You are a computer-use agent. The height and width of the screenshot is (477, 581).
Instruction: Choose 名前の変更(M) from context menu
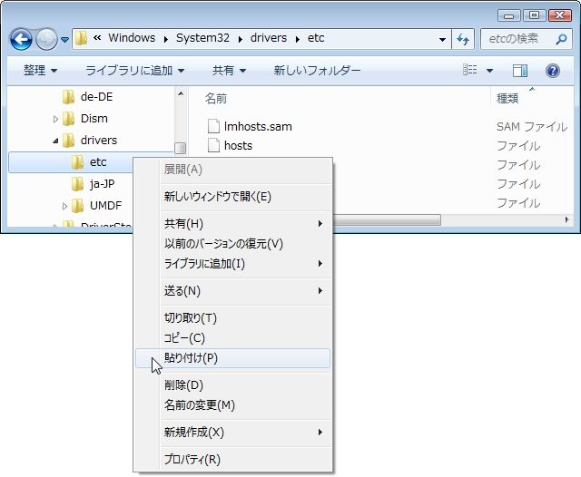[232, 405]
